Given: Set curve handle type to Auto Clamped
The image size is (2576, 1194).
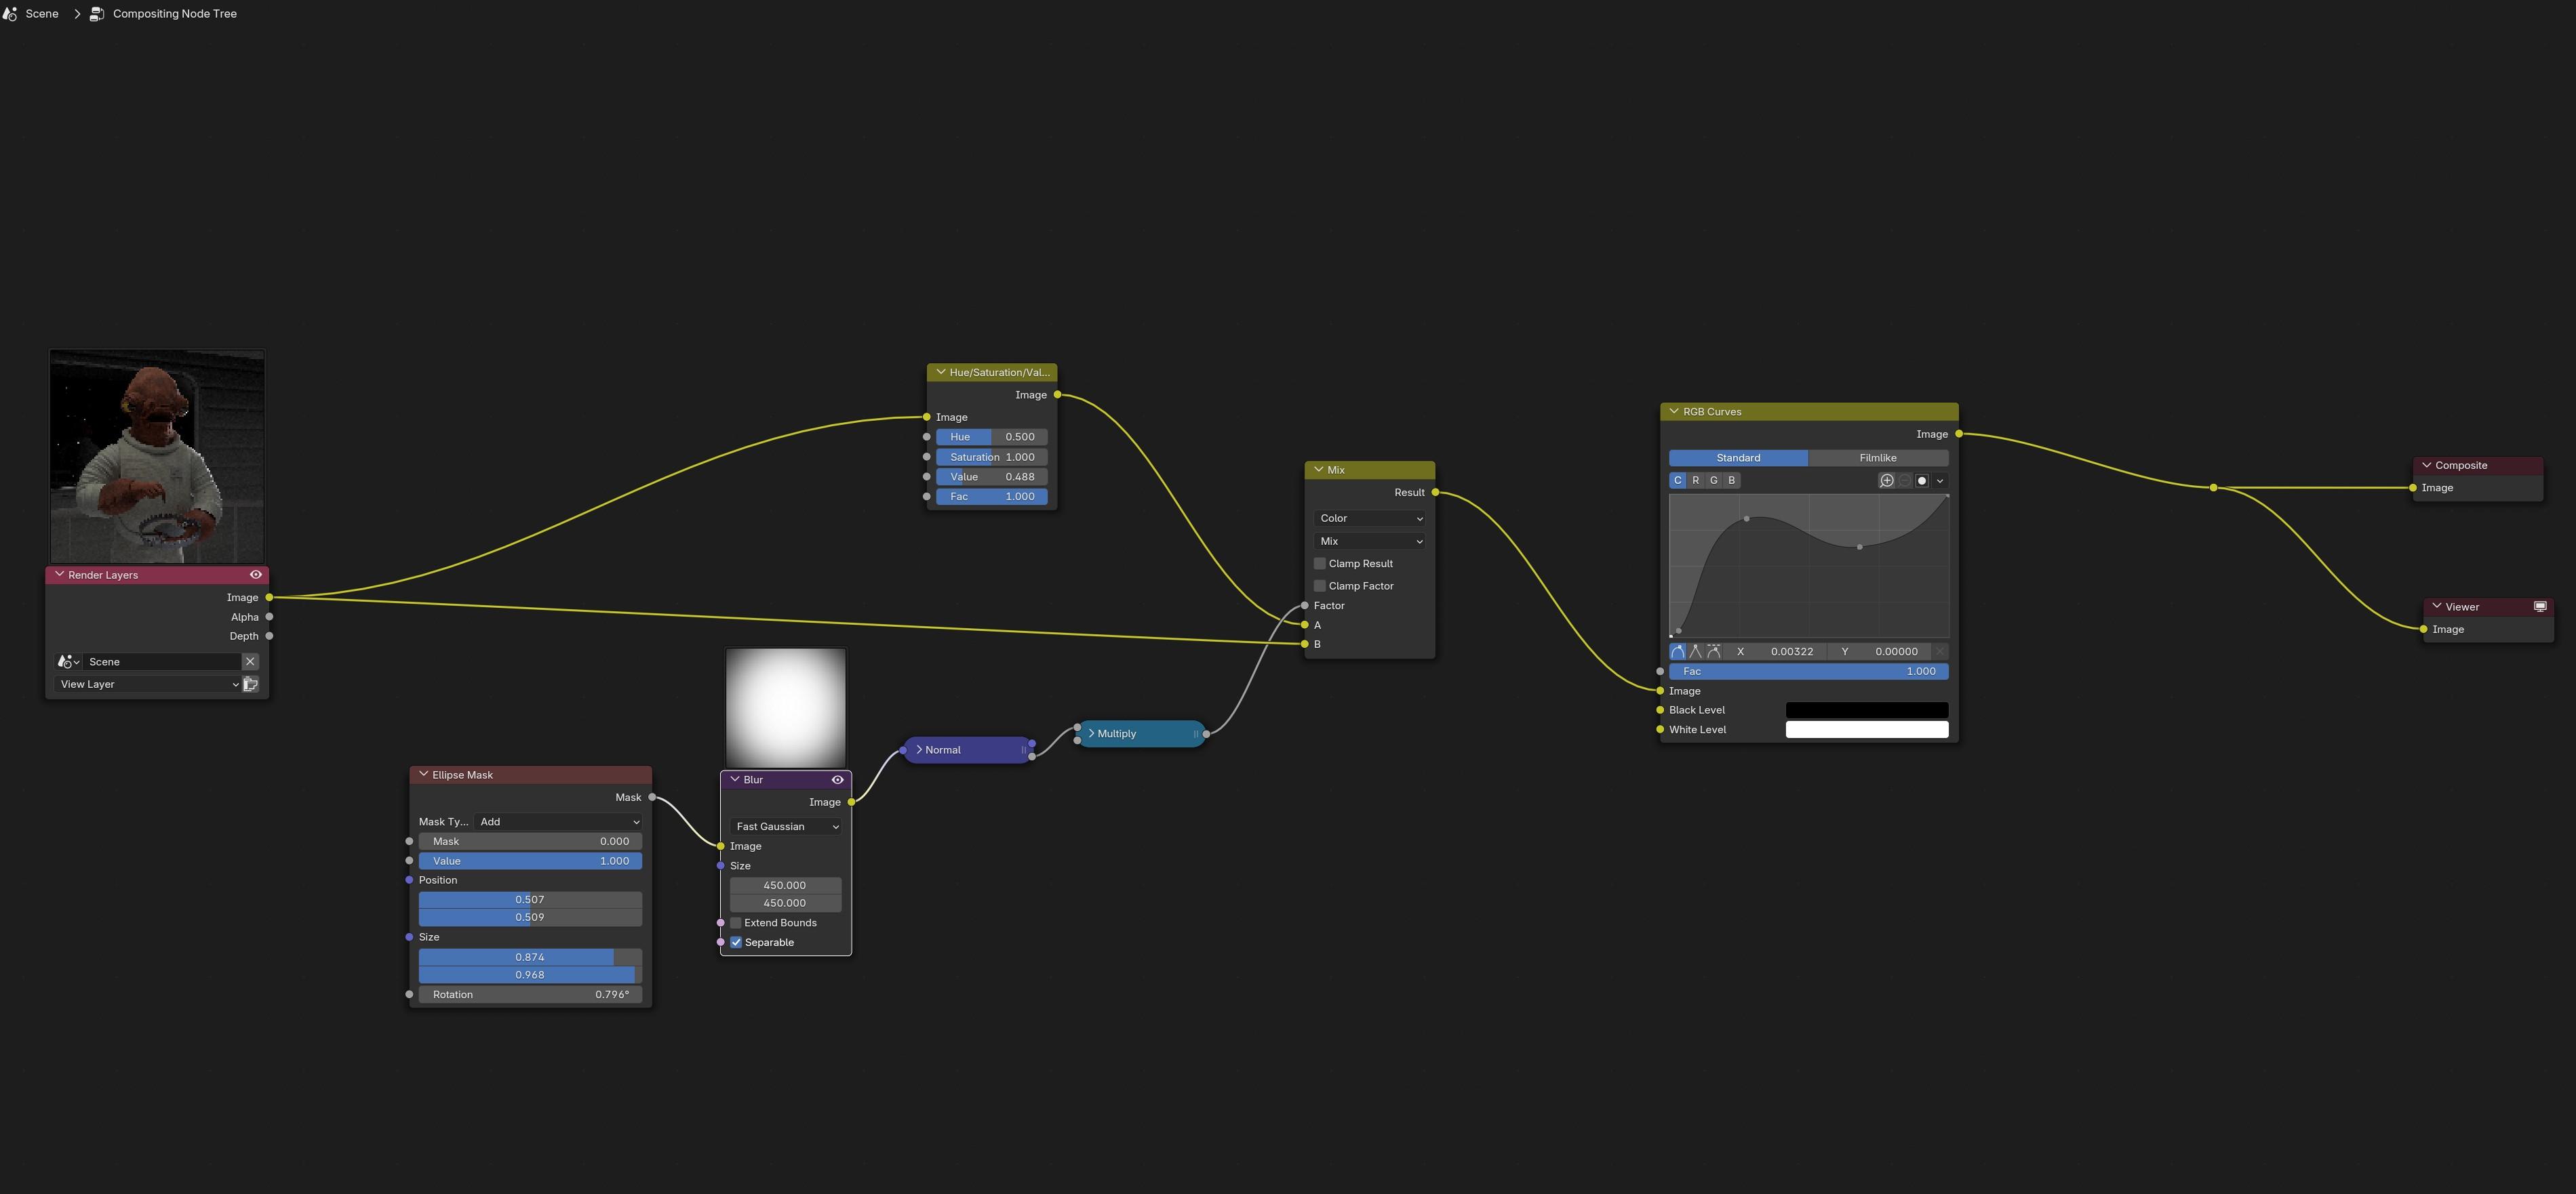Looking at the screenshot, I should pos(1713,651).
